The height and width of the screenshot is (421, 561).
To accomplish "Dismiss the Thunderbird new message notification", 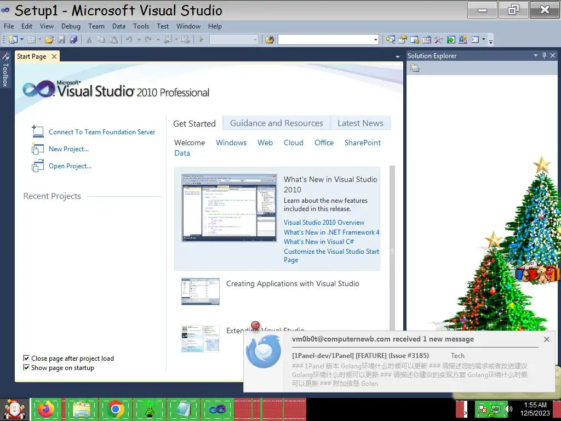I will click(546, 339).
